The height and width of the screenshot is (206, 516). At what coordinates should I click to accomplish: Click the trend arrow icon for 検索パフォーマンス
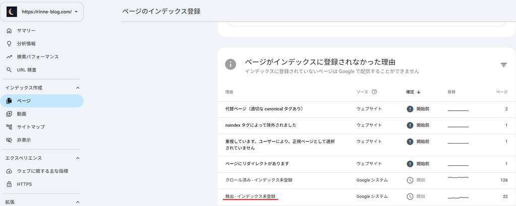pos(9,57)
